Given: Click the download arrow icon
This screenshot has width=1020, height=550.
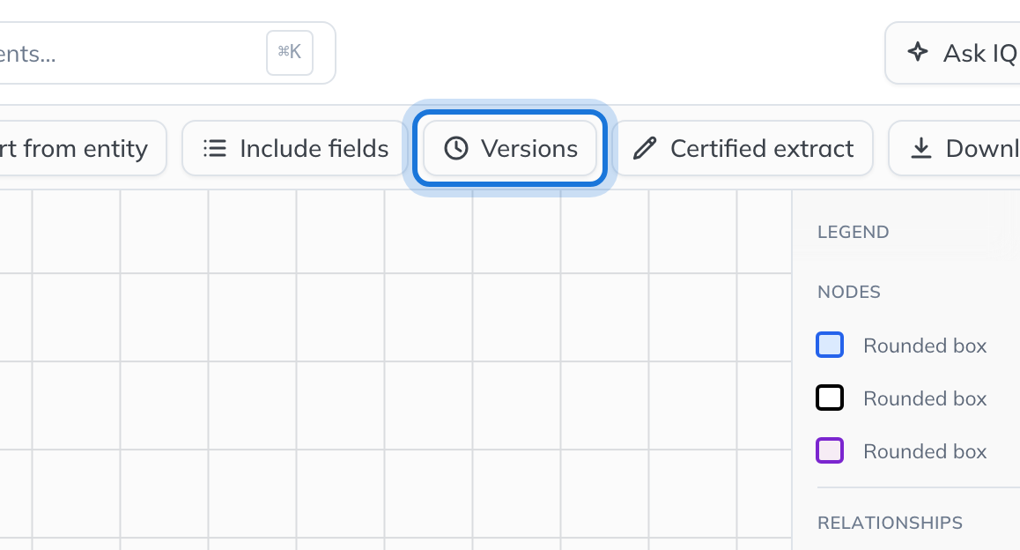Looking at the screenshot, I should point(920,148).
